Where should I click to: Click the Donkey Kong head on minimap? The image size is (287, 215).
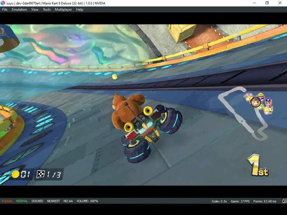[256, 102]
